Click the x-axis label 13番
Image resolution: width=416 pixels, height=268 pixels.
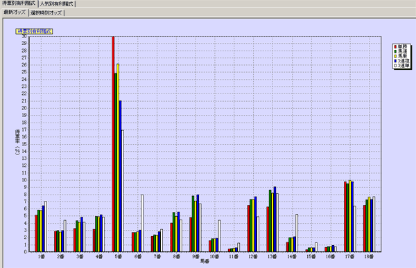[x=272, y=257]
